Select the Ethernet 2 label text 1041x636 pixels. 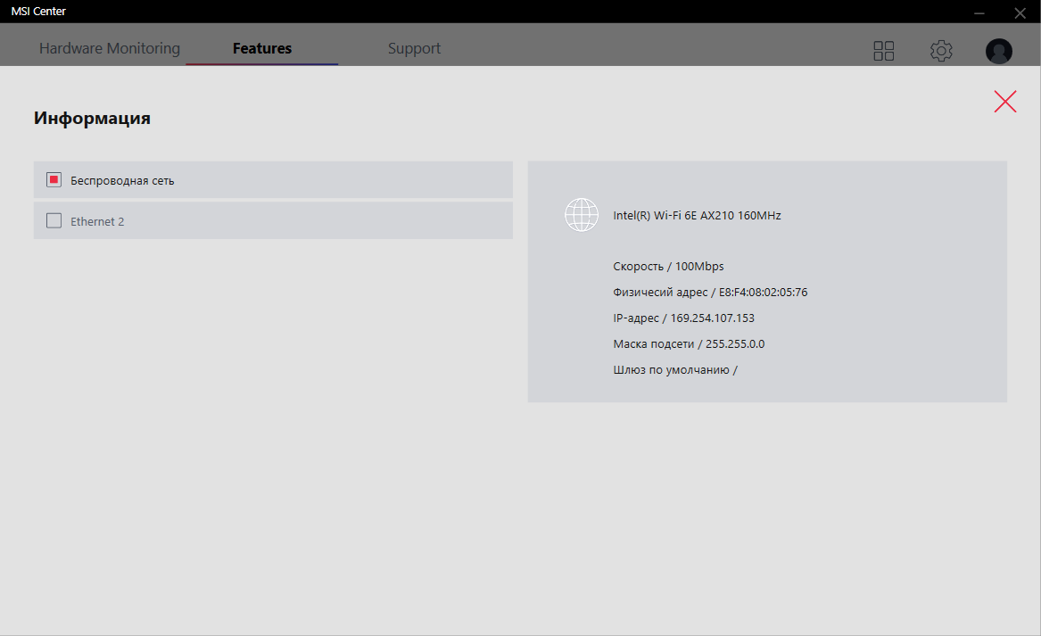pyautogui.click(x=97, y=222)
